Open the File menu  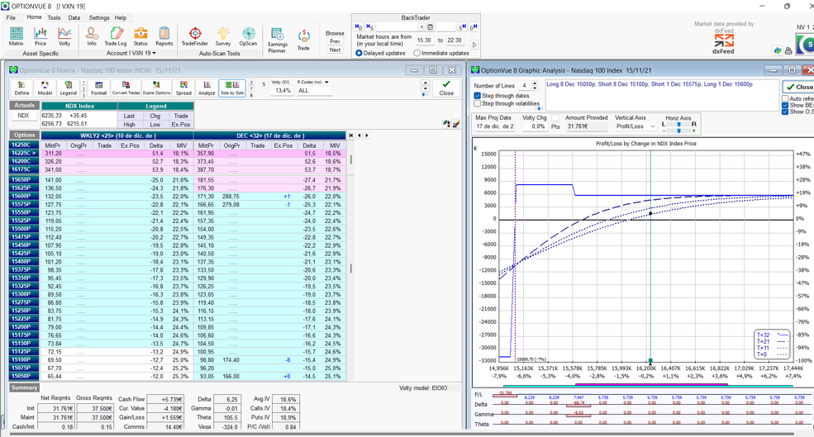coord(11,17)
